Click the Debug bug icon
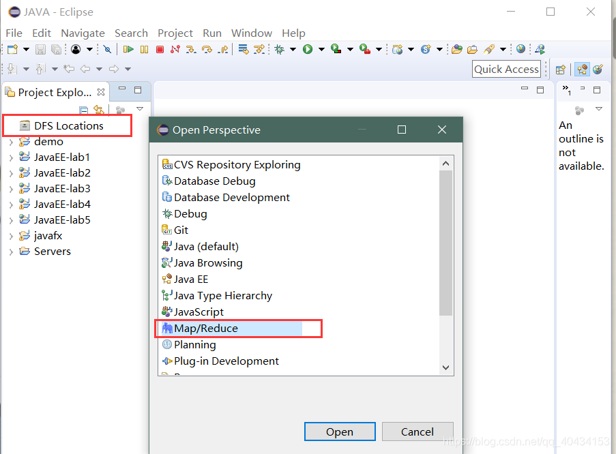 [x=280, y=49]
